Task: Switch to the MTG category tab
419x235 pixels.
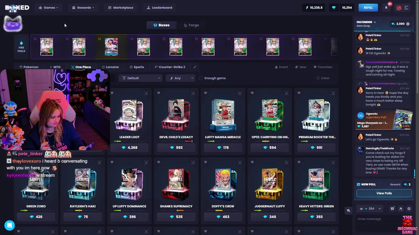Action: (55, 67)
